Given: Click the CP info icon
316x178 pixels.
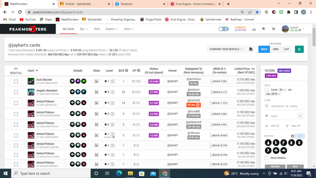Looking at the screenshot, I should [x=139, y=70].
